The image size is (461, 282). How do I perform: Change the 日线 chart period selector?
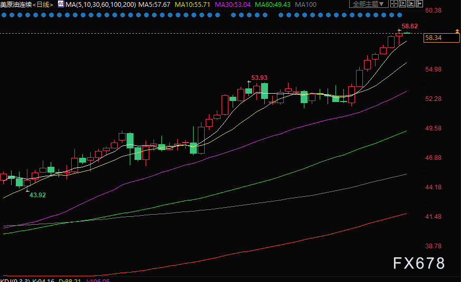pos(43,5)
